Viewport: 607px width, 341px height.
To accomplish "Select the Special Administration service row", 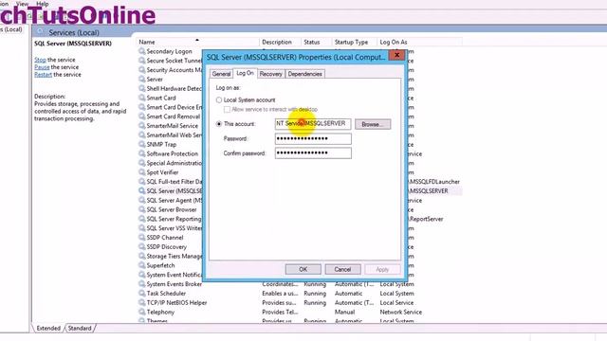I will click(x=171, y=163).
